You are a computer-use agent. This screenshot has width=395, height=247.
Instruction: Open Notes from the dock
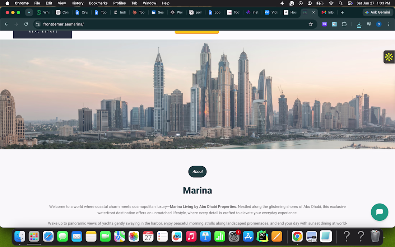coord(91,237)
